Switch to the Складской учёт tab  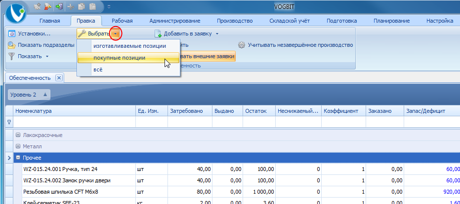tap(290, 21)
